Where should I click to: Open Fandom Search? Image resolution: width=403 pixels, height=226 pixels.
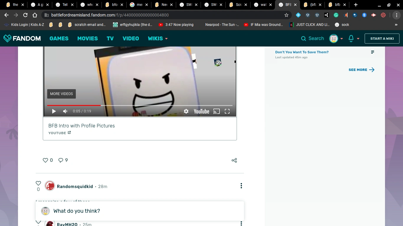click(312, 39)
